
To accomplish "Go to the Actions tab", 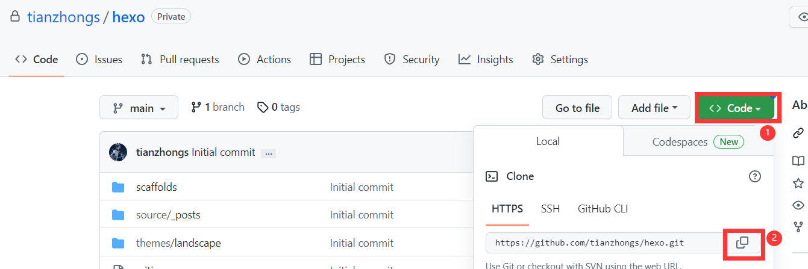I will pyautogui.click(x=265, y=60).
